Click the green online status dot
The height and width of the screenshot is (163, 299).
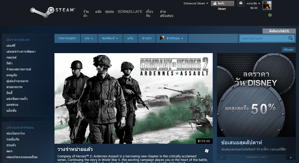(x=270, y=15)
